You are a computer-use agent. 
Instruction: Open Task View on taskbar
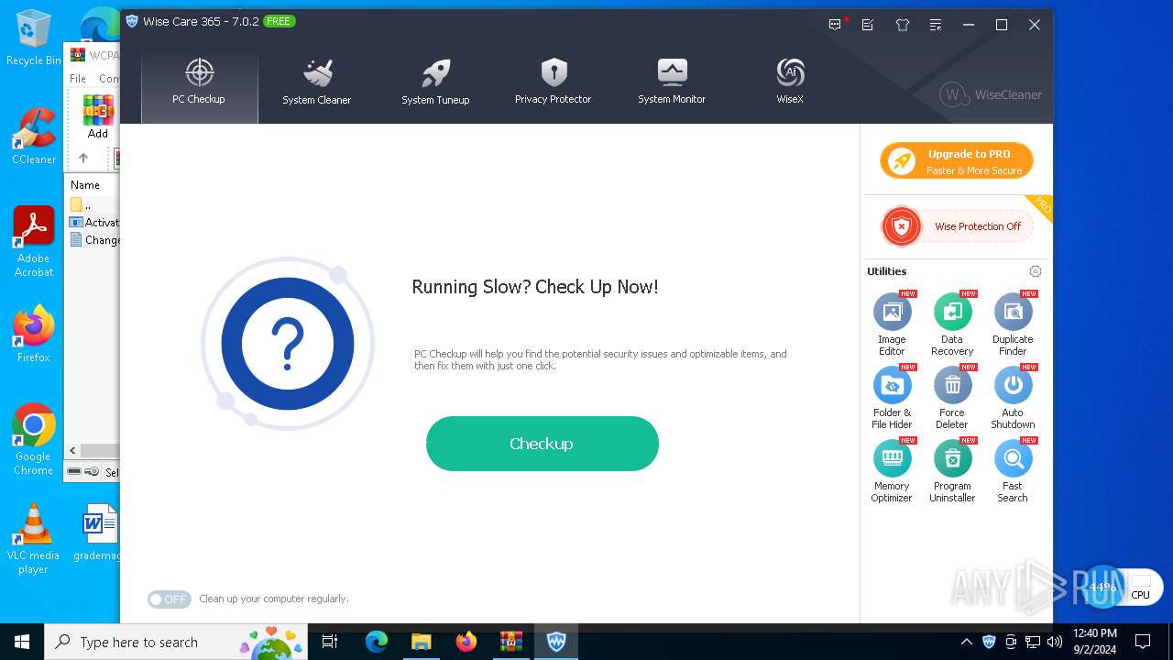coord(331,642)
